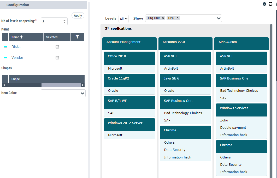
Task: Toggle the Vendor selected checkbox
Action: point(57,58)
